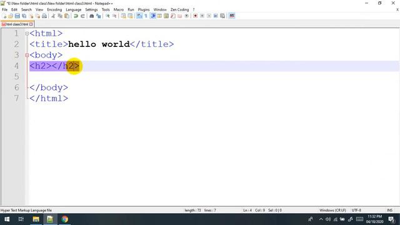Collapse the html fold marker on line 1
Viewport: 400px width, 225px height.
pyautogui.click(x=27, y=33)
